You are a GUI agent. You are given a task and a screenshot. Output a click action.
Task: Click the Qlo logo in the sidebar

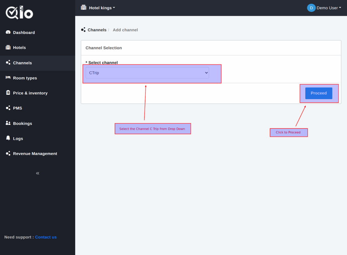point(19,13)
